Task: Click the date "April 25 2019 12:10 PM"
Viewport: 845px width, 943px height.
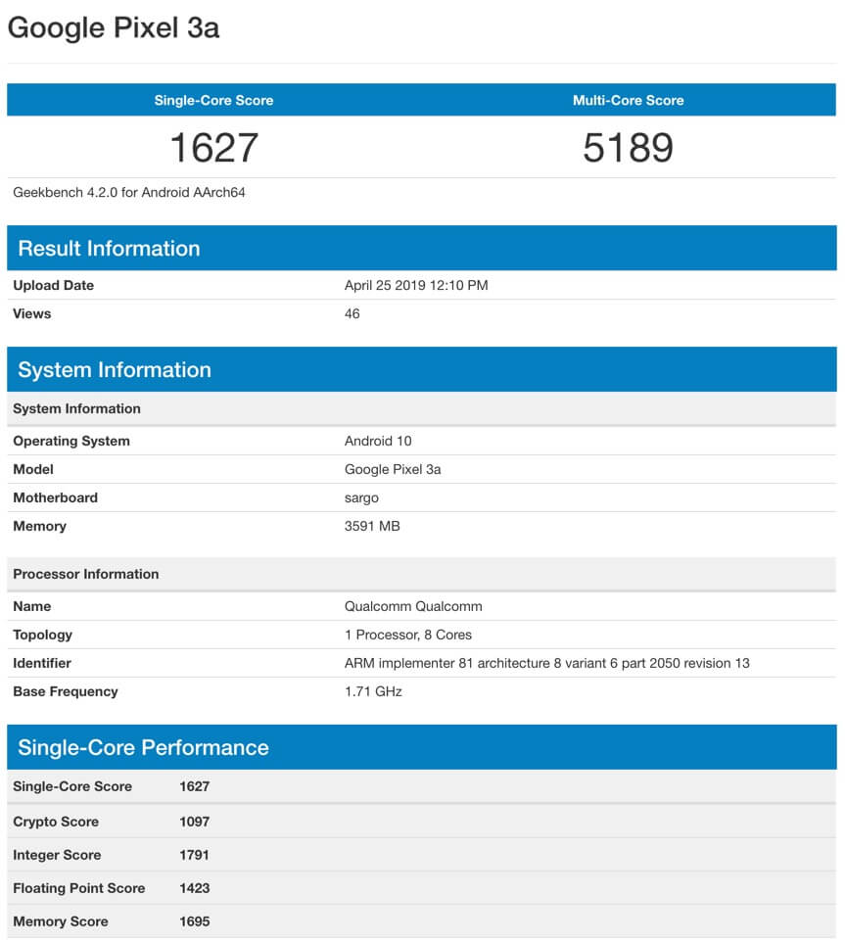Action: coord(416,285)
